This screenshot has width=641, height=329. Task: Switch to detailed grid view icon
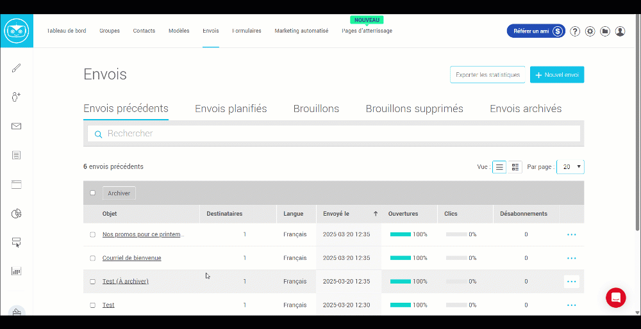(515, 167)
